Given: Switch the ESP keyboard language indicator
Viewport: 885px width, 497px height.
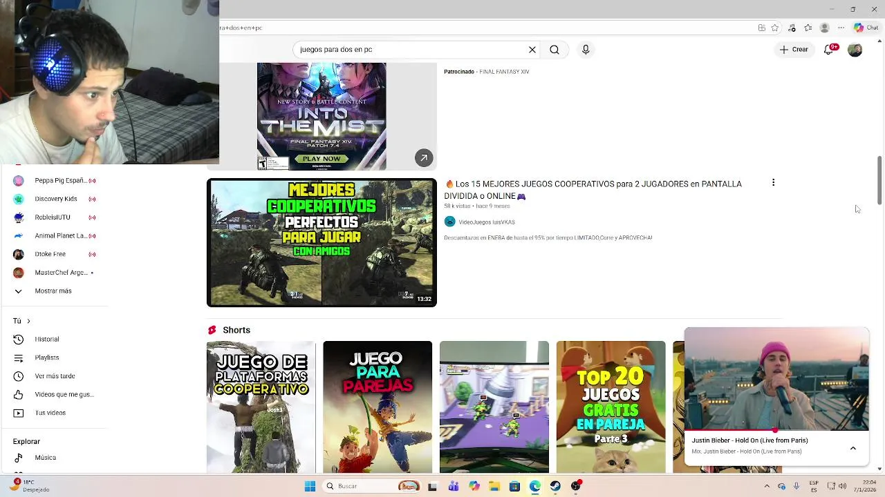Looking at the screenshot, I should (x=814, y=486).
